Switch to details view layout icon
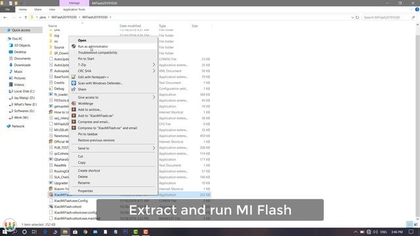This screenshot has height=236, width=420. [x=409, y=224]
